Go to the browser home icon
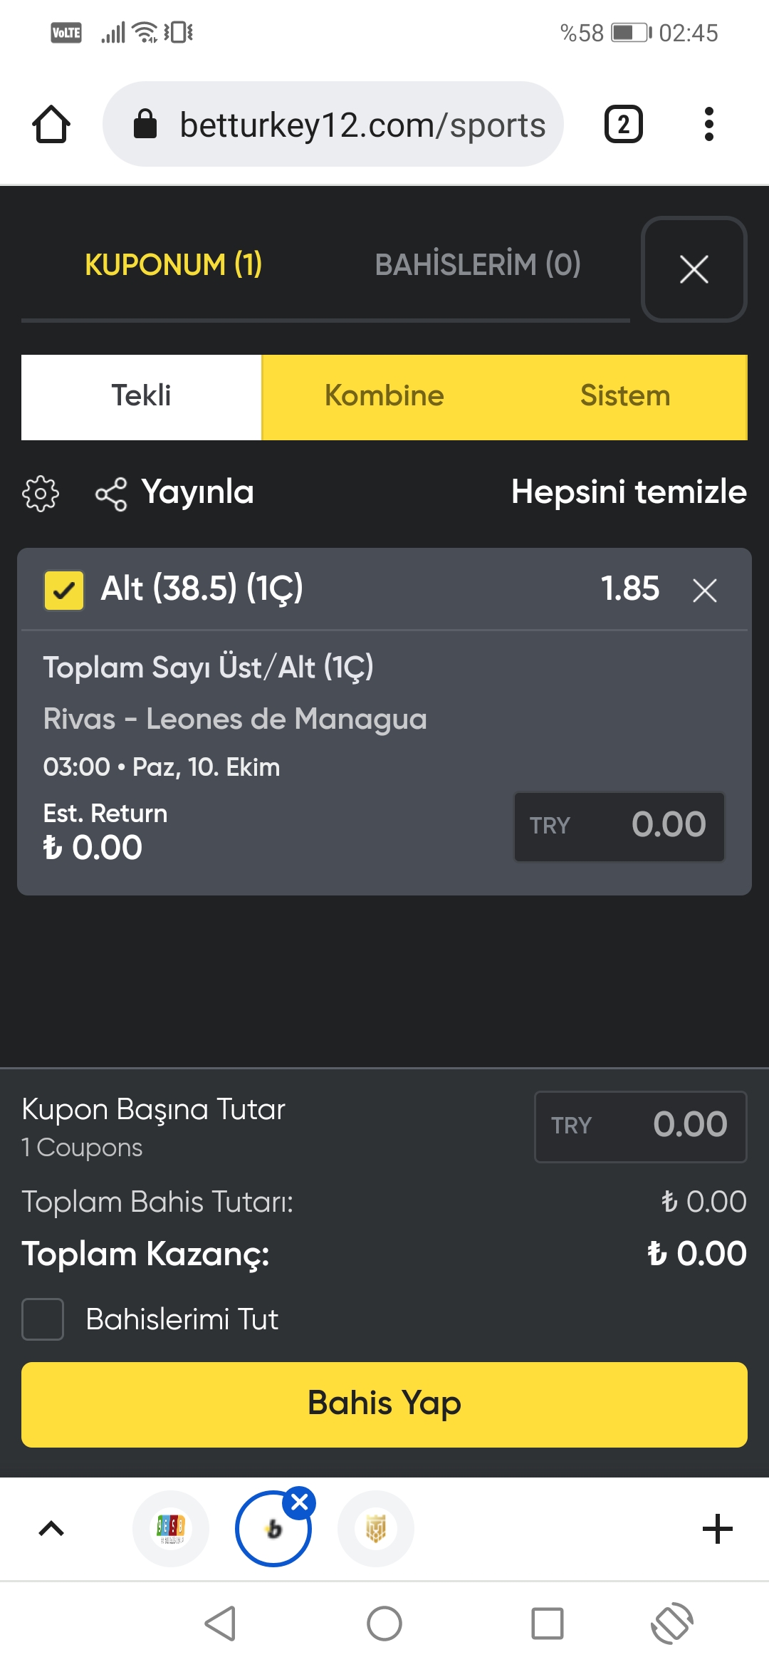 click(x=51, y=125)
